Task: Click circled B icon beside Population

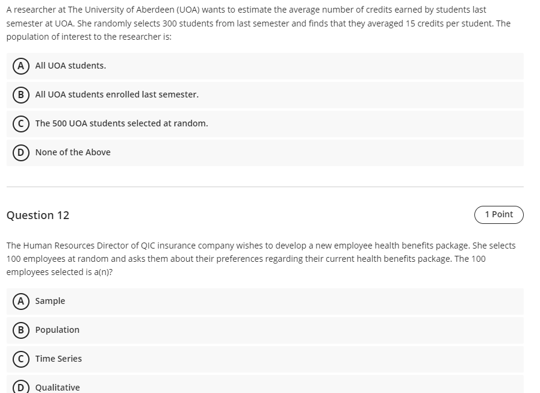Action: [x=20, y=330]
